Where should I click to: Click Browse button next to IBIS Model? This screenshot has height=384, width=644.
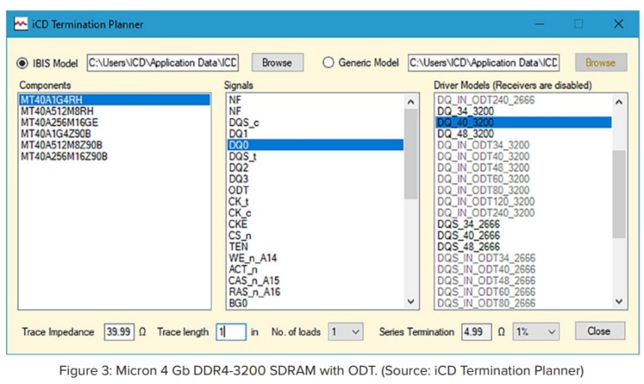point(277,63)
